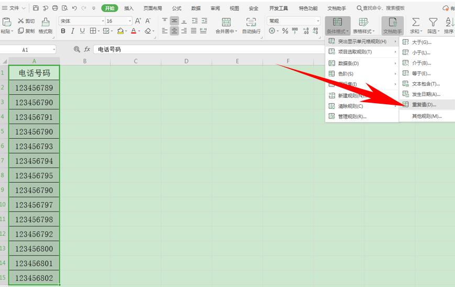Click the Paste (粘贴) clipboard icon
Image resolution: width=455 pixels, height=287 pixels.
(6, 22)
